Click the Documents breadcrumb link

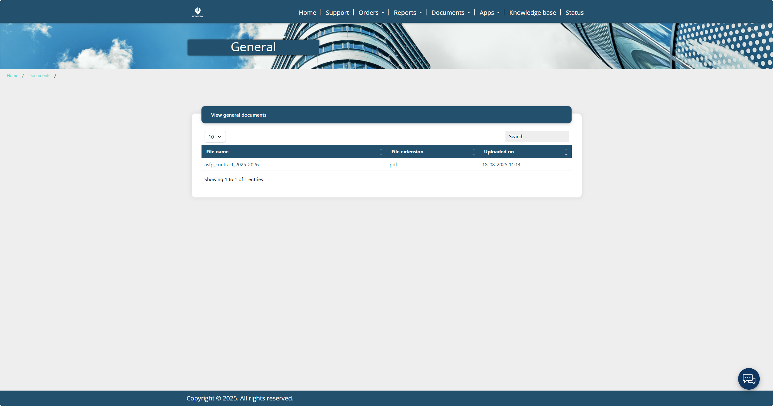pos(39,76)
